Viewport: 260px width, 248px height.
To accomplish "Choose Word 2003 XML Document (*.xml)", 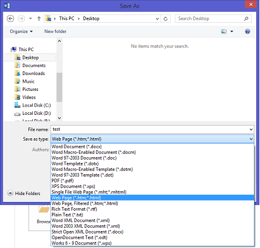I will coord(152,226).
